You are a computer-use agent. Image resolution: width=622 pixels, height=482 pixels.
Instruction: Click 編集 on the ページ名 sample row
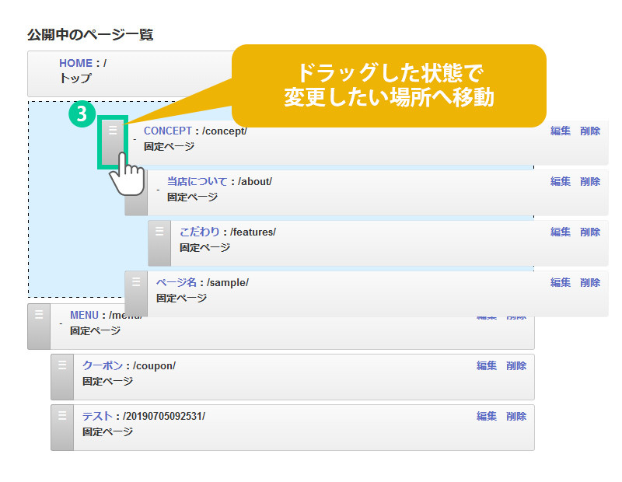click(561, 282)
